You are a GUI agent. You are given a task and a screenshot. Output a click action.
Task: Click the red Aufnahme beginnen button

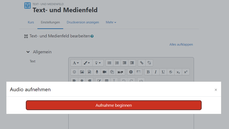coord(114,105)
